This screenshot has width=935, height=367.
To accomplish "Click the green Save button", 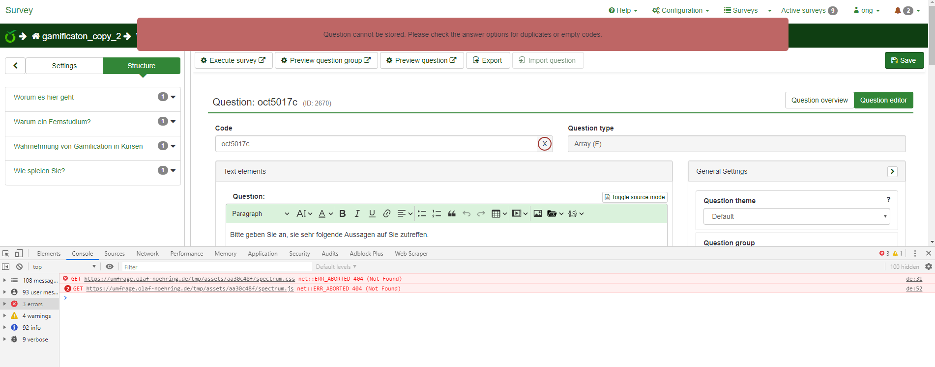I will coord(904,60).
